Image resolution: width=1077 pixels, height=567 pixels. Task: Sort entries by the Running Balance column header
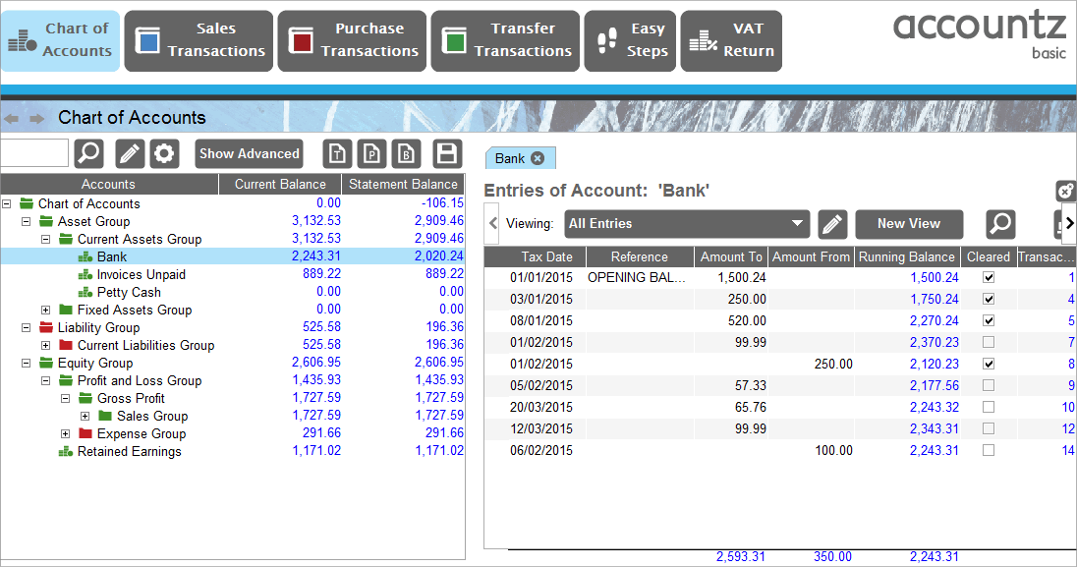click(x=907, y=256)
